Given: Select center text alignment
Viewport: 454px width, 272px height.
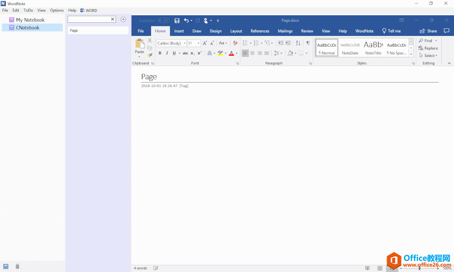Looking at the screenshot, I should click(x=252, y=52).
